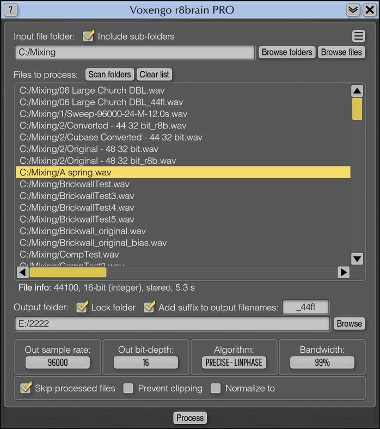Open the help question mark button
This screenshot has width=380, height=429.
point(11,10)
